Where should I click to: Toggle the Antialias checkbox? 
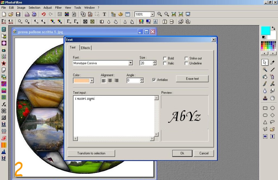coord(154,80)
